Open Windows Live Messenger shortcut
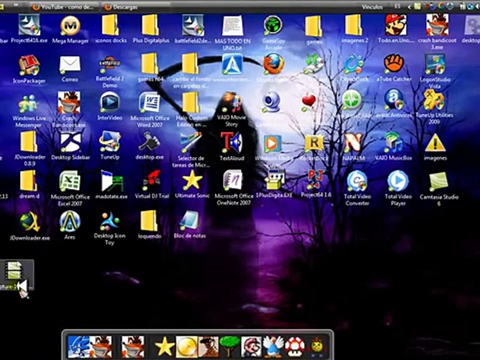Image resolution: width=480 pixels, height=360 pixels. [x=28, y=104]
